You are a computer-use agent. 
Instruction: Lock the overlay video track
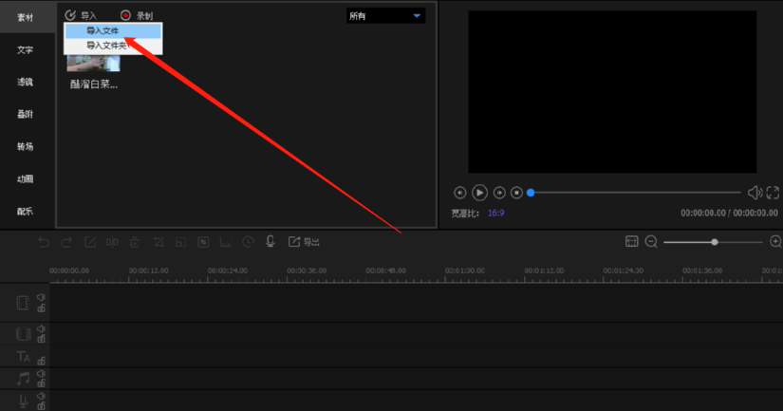(x=42, y=339)
